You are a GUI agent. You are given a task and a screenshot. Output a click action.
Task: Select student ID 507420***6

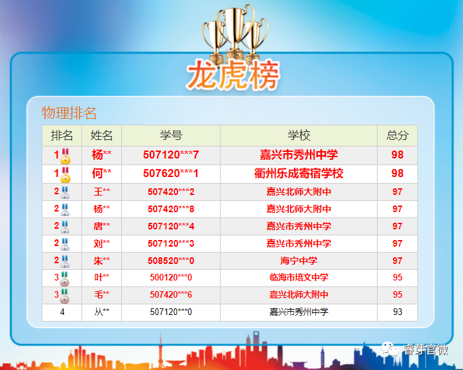click(171, 294)
